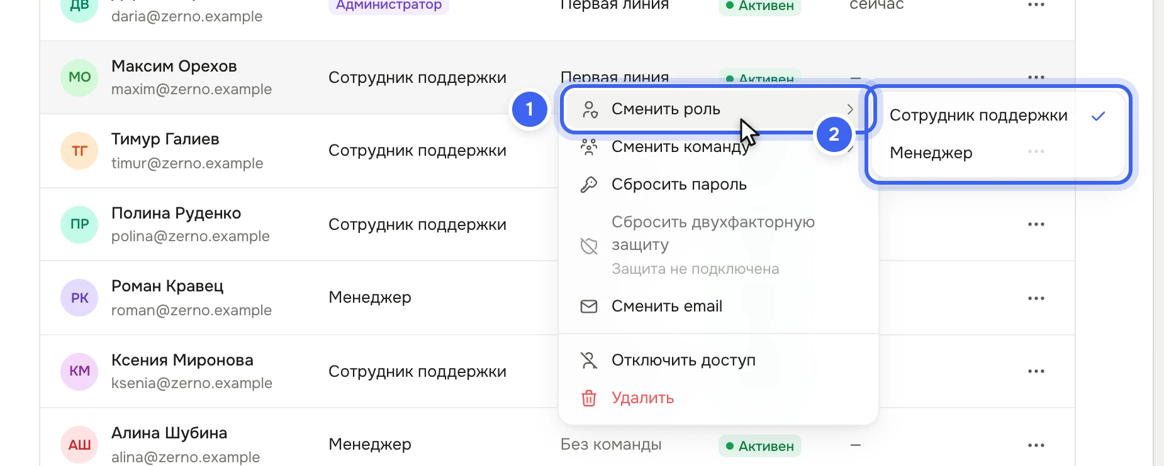
Task: Click Полина Руденко's «Сотрудник поддержки» role cell
Action: point(417,225)
